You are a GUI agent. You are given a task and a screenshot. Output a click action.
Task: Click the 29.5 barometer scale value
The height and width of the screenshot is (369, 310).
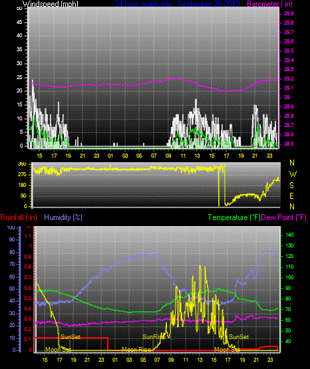289,51
